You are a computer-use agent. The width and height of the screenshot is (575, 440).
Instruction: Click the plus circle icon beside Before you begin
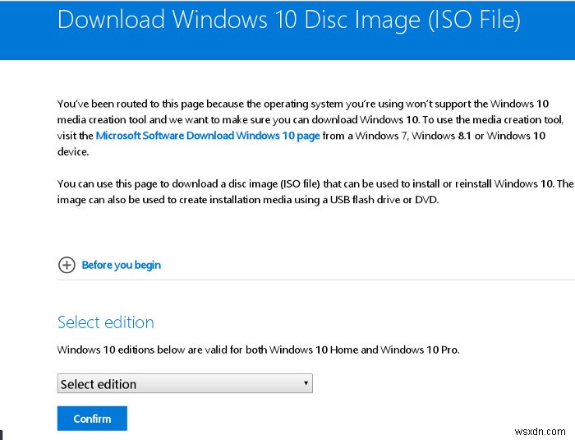click(x=67, y=265)
